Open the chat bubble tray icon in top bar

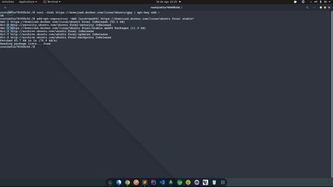click(x=295, y=2)
